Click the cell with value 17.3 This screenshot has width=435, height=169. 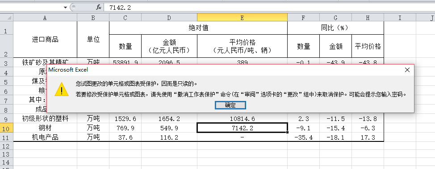pyautogui.click(x=368, y=137)
